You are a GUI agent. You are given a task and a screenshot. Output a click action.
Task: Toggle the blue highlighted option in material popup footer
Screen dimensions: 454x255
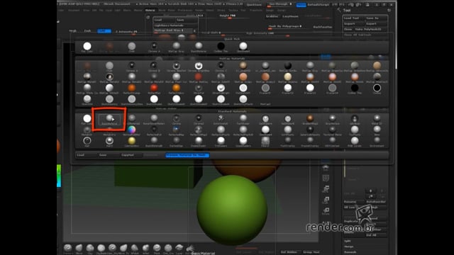pyautogui.click(x=187, y=155)
